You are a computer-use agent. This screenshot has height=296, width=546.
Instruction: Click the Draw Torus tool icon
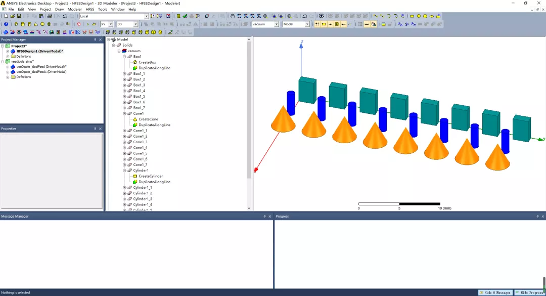coord(49,24)
